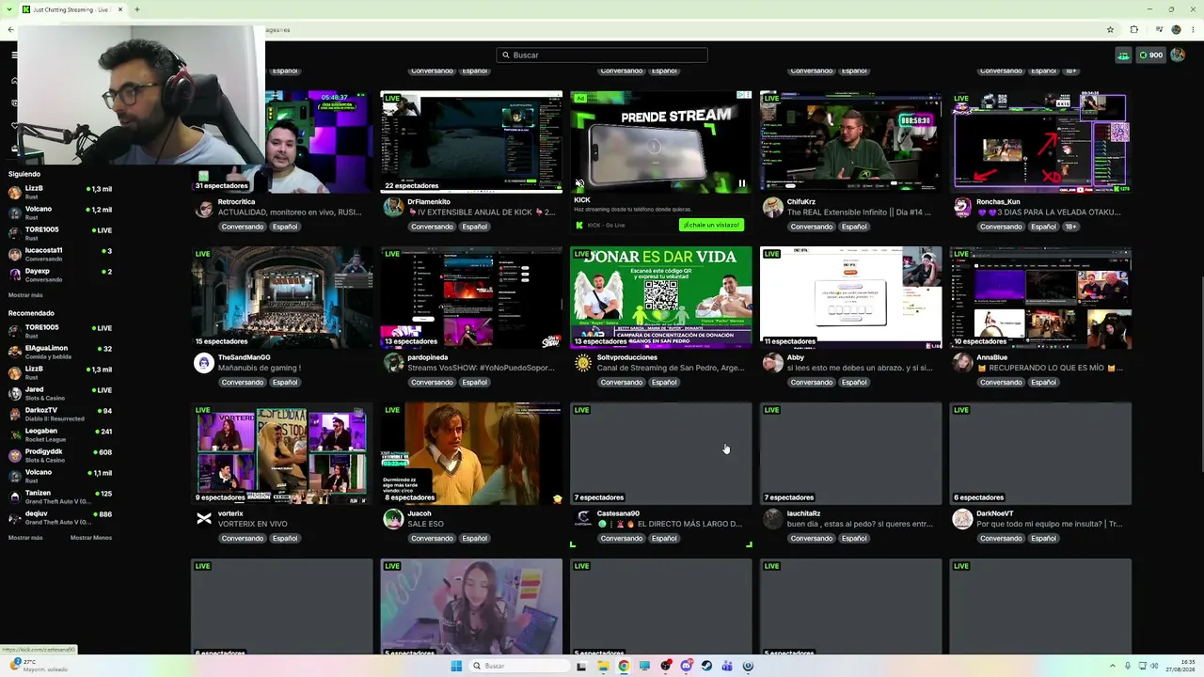Click the ¡Échale un vistazo! button
Screen dimensions: 1204x677
click(712, 225)
